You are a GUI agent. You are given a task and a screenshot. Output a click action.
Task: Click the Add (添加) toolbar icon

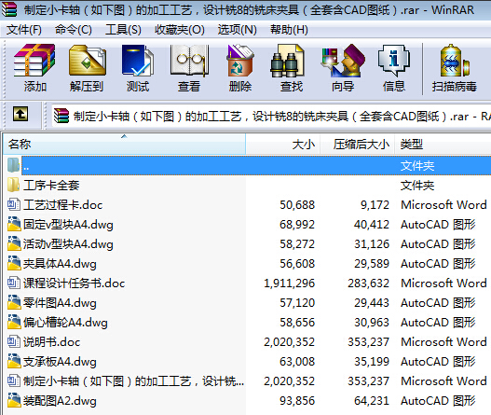[34, 61]
